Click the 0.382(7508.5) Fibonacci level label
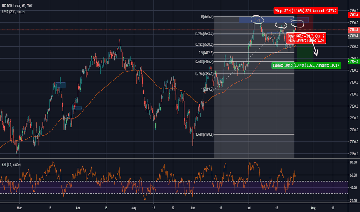This screenshot has width=360, height=212. (204, 44)
